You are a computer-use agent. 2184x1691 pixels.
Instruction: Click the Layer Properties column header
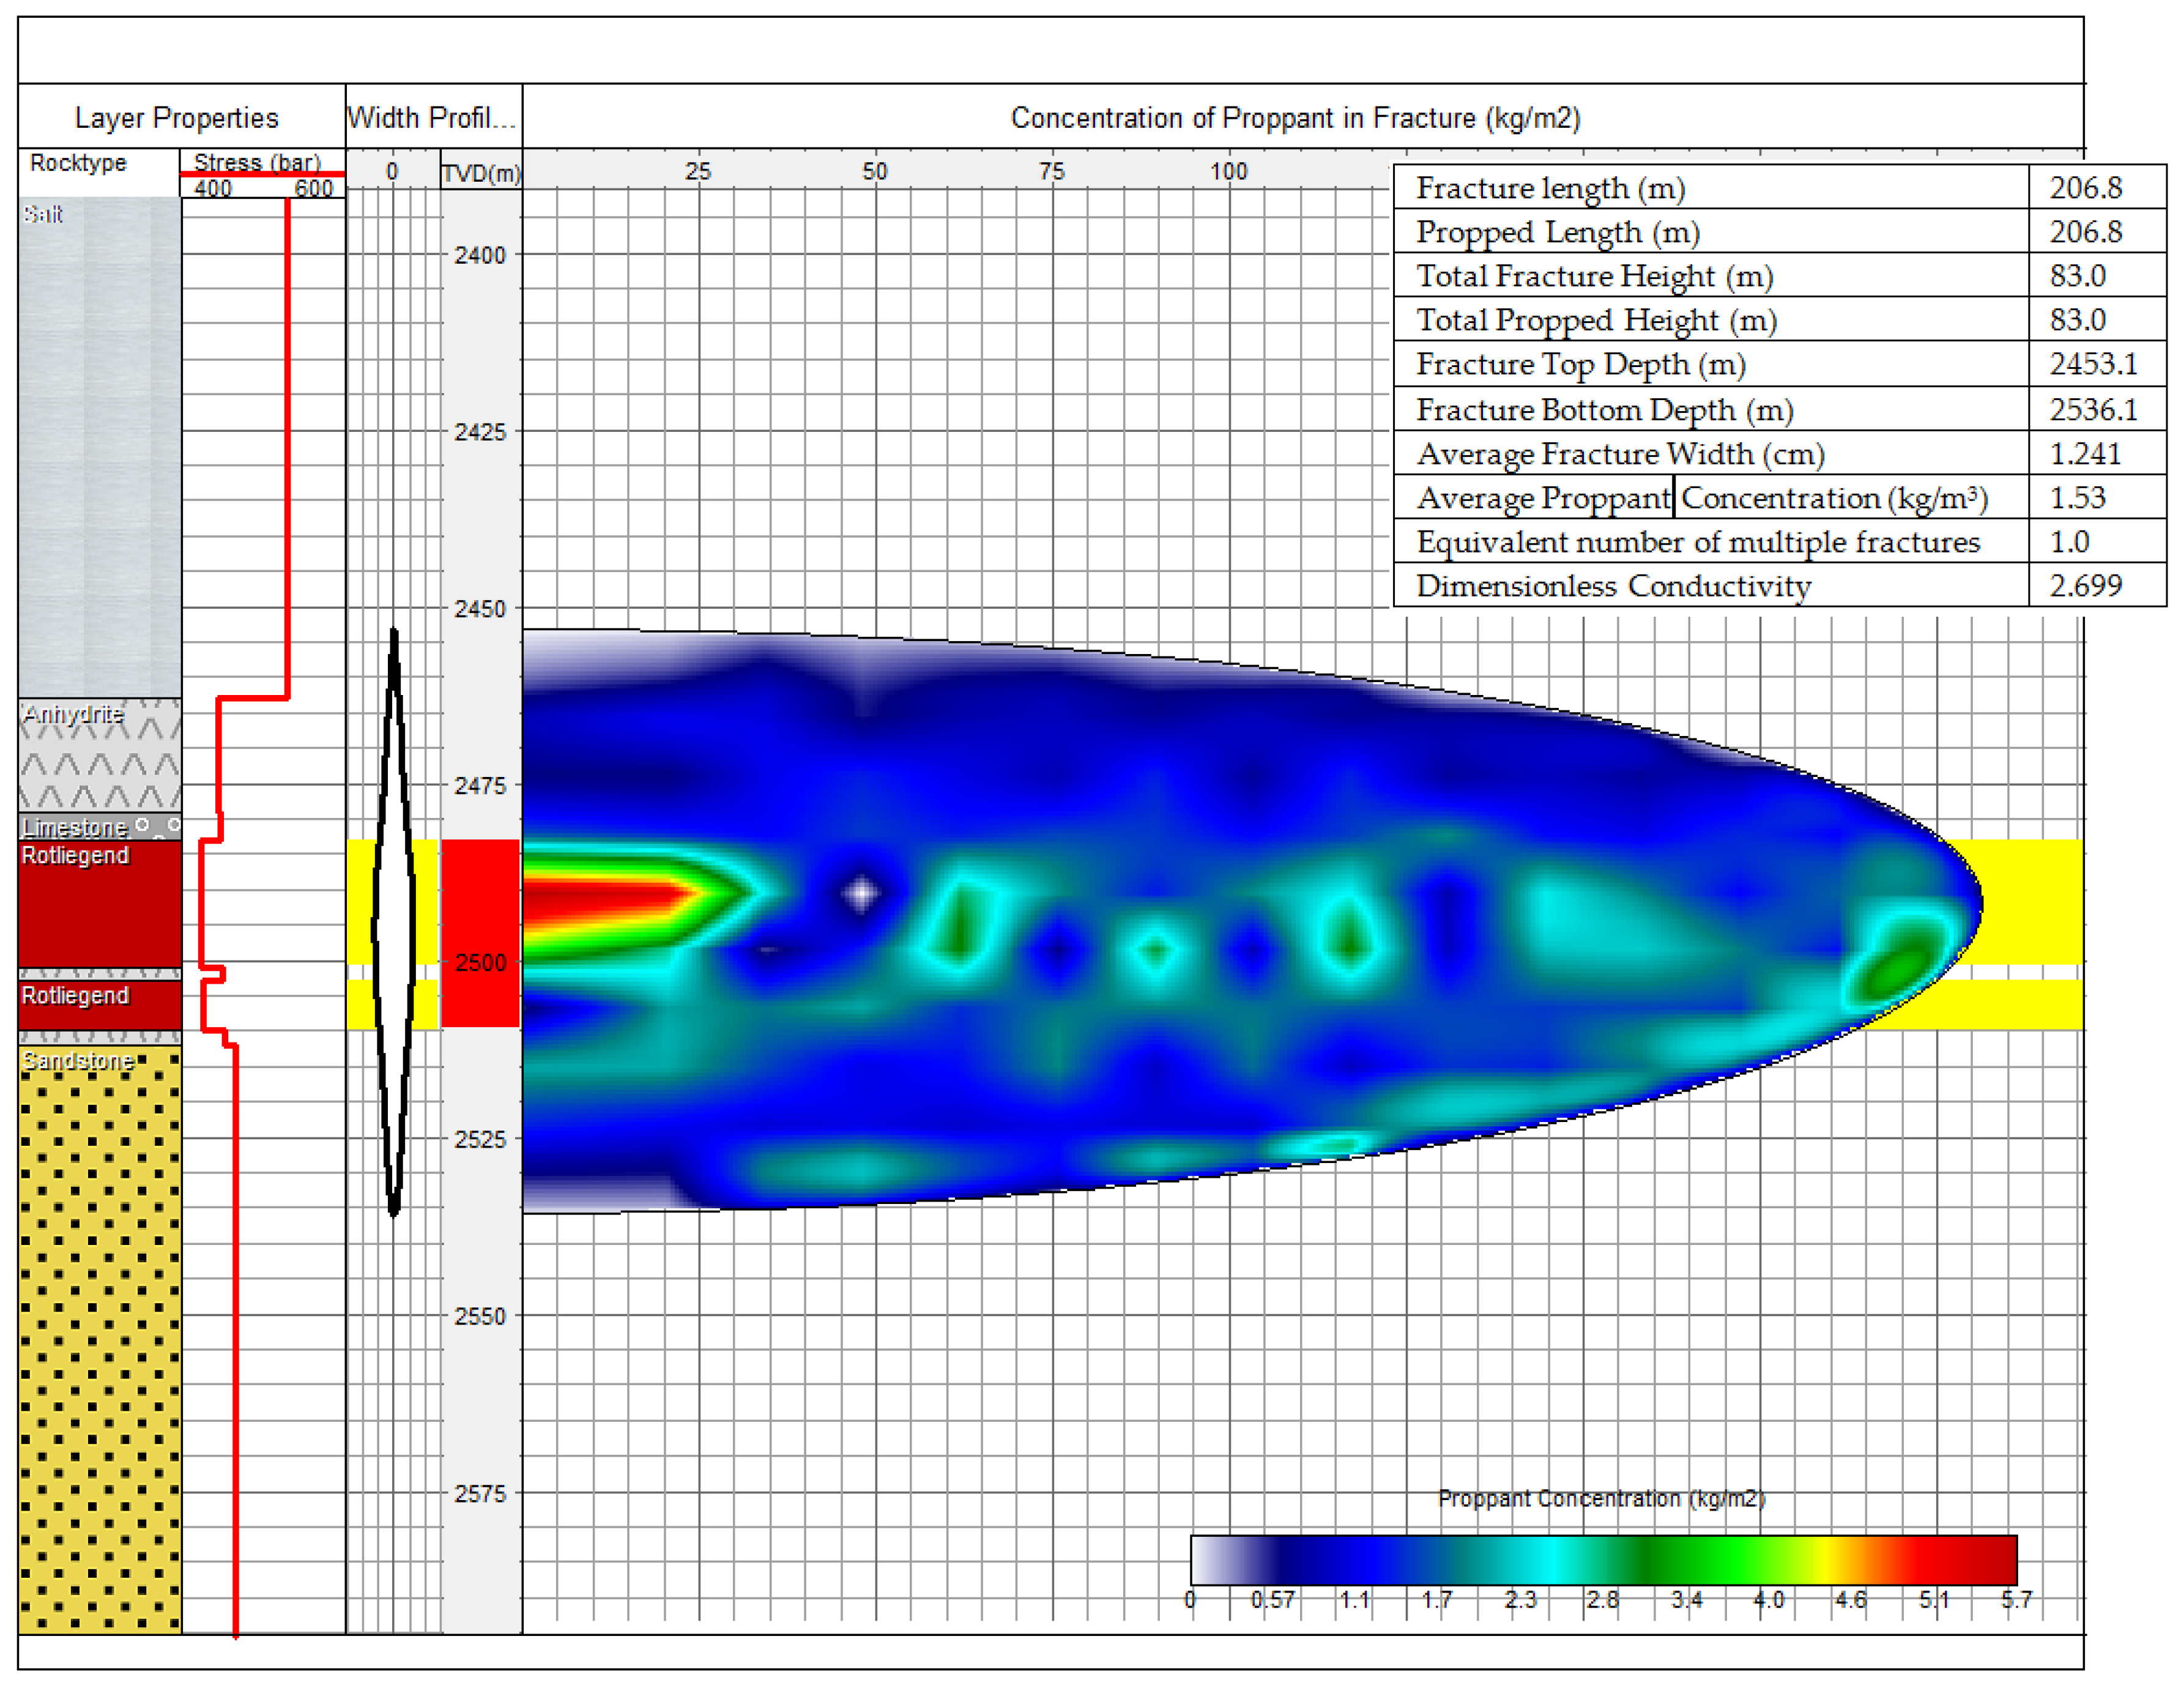tap(177, 118)
